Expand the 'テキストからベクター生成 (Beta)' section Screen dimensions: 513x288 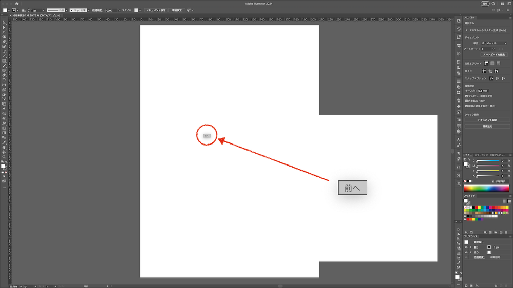[x=467, y=30]
